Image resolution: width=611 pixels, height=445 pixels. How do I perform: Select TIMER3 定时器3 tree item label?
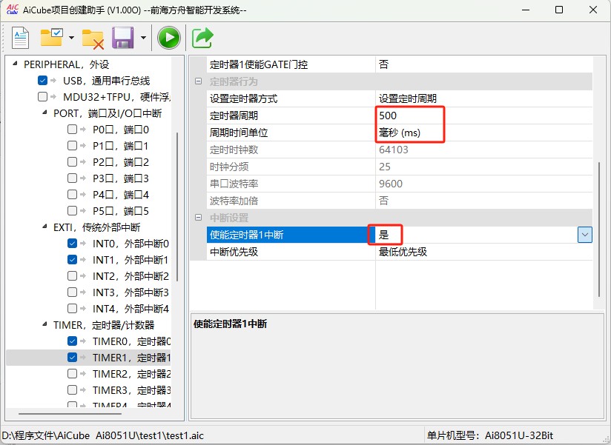pyautogui.click(x=131, y=390)
